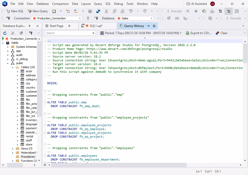The width and height of the screenshot is (248, 175).
Task: Expand the audit schema node
Action: point(8,55)
